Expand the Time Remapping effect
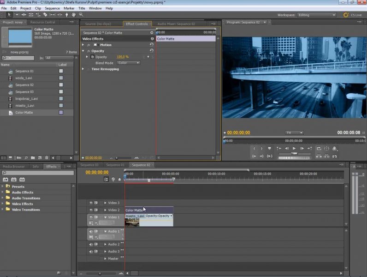Image resolution: width=367 pixels, height=277 pixels. 83,69
